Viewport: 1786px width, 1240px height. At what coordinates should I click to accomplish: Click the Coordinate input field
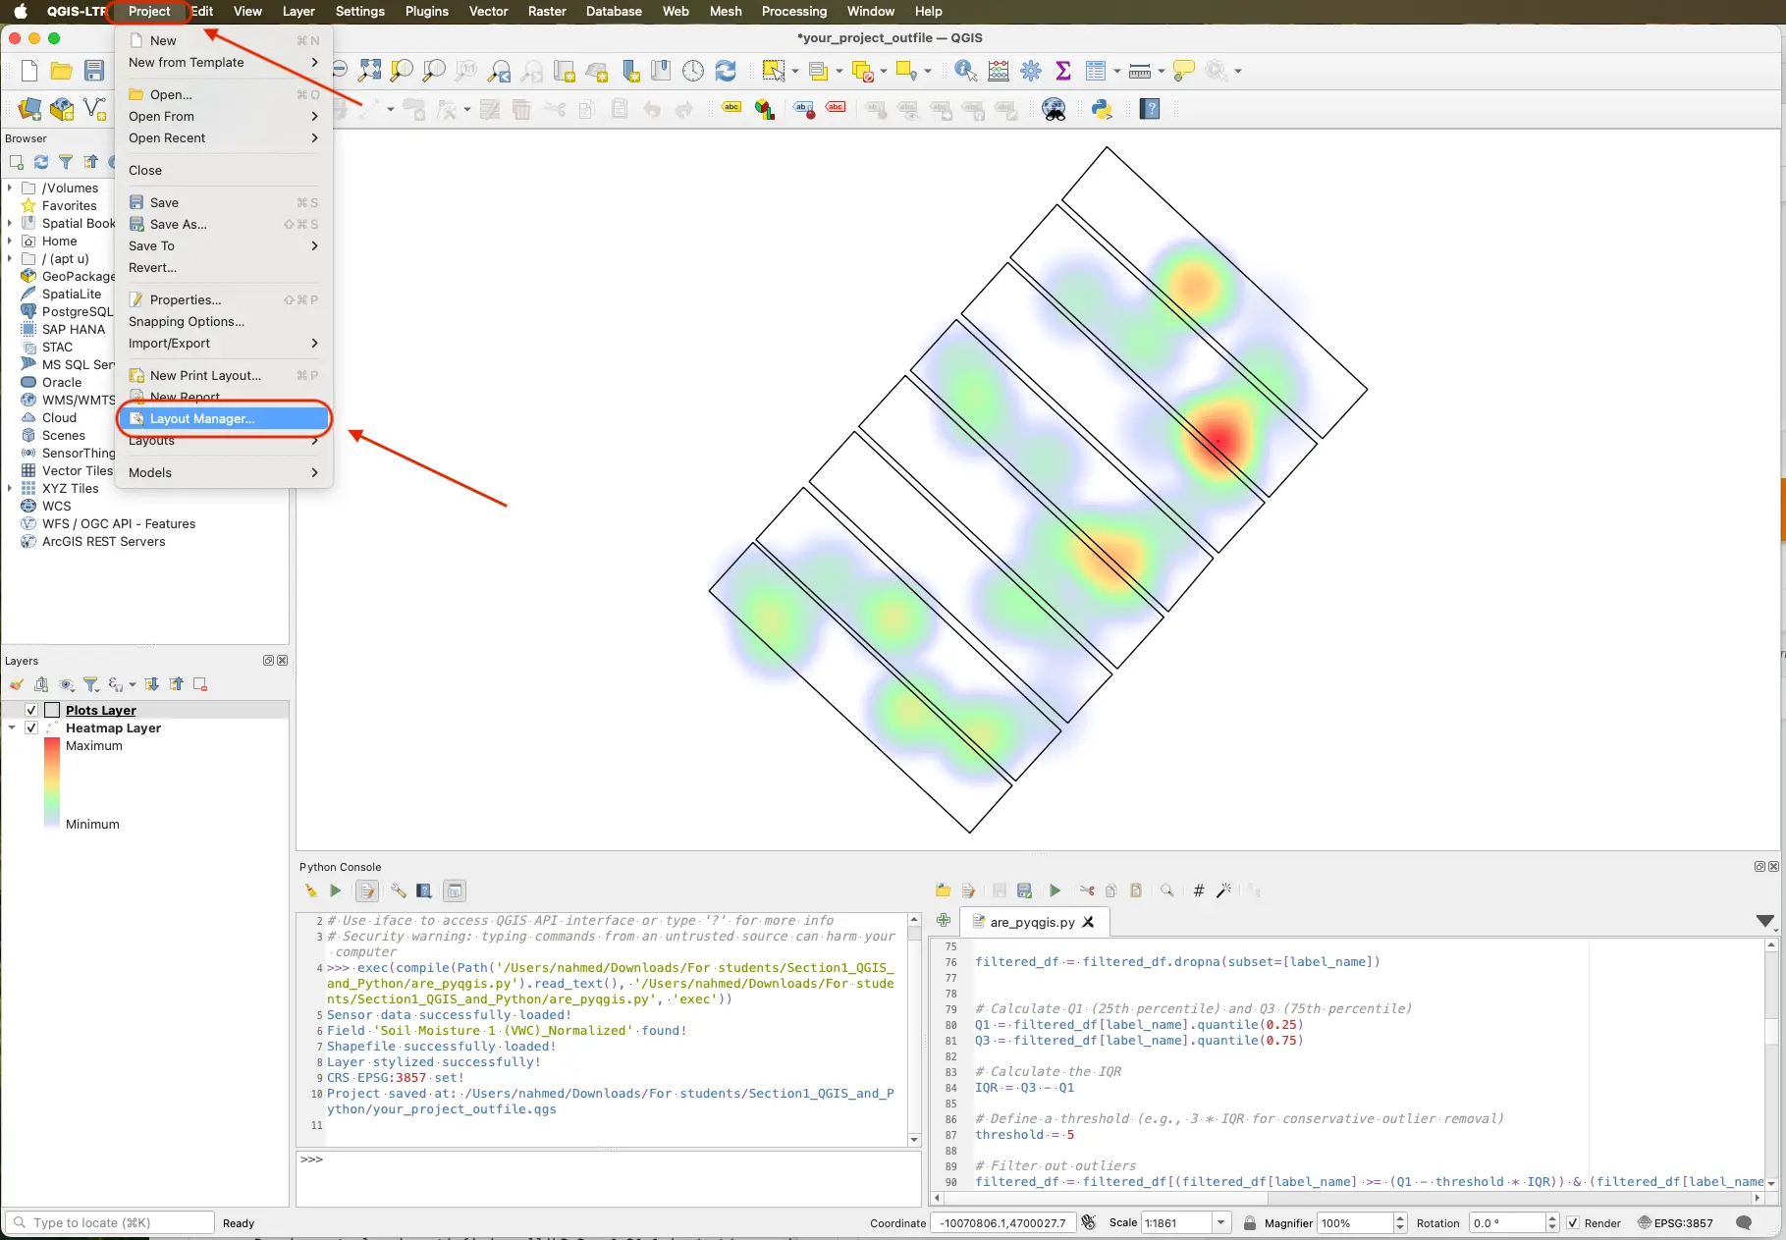pos(1002,1222)
